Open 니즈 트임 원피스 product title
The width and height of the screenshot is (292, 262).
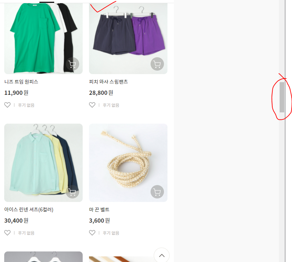[x=21, y=81]
